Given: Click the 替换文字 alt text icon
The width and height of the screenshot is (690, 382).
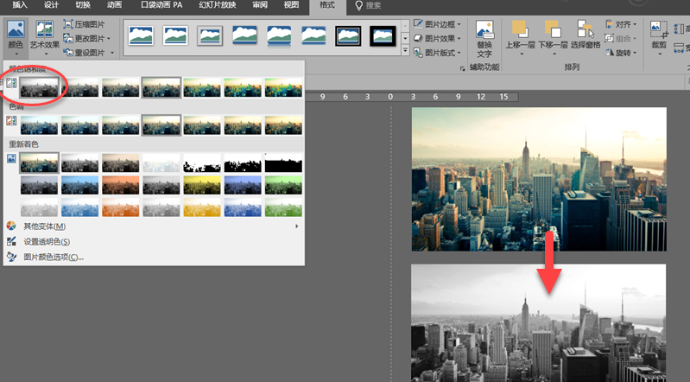Looking at the screenshot, I should coord(484,33).
